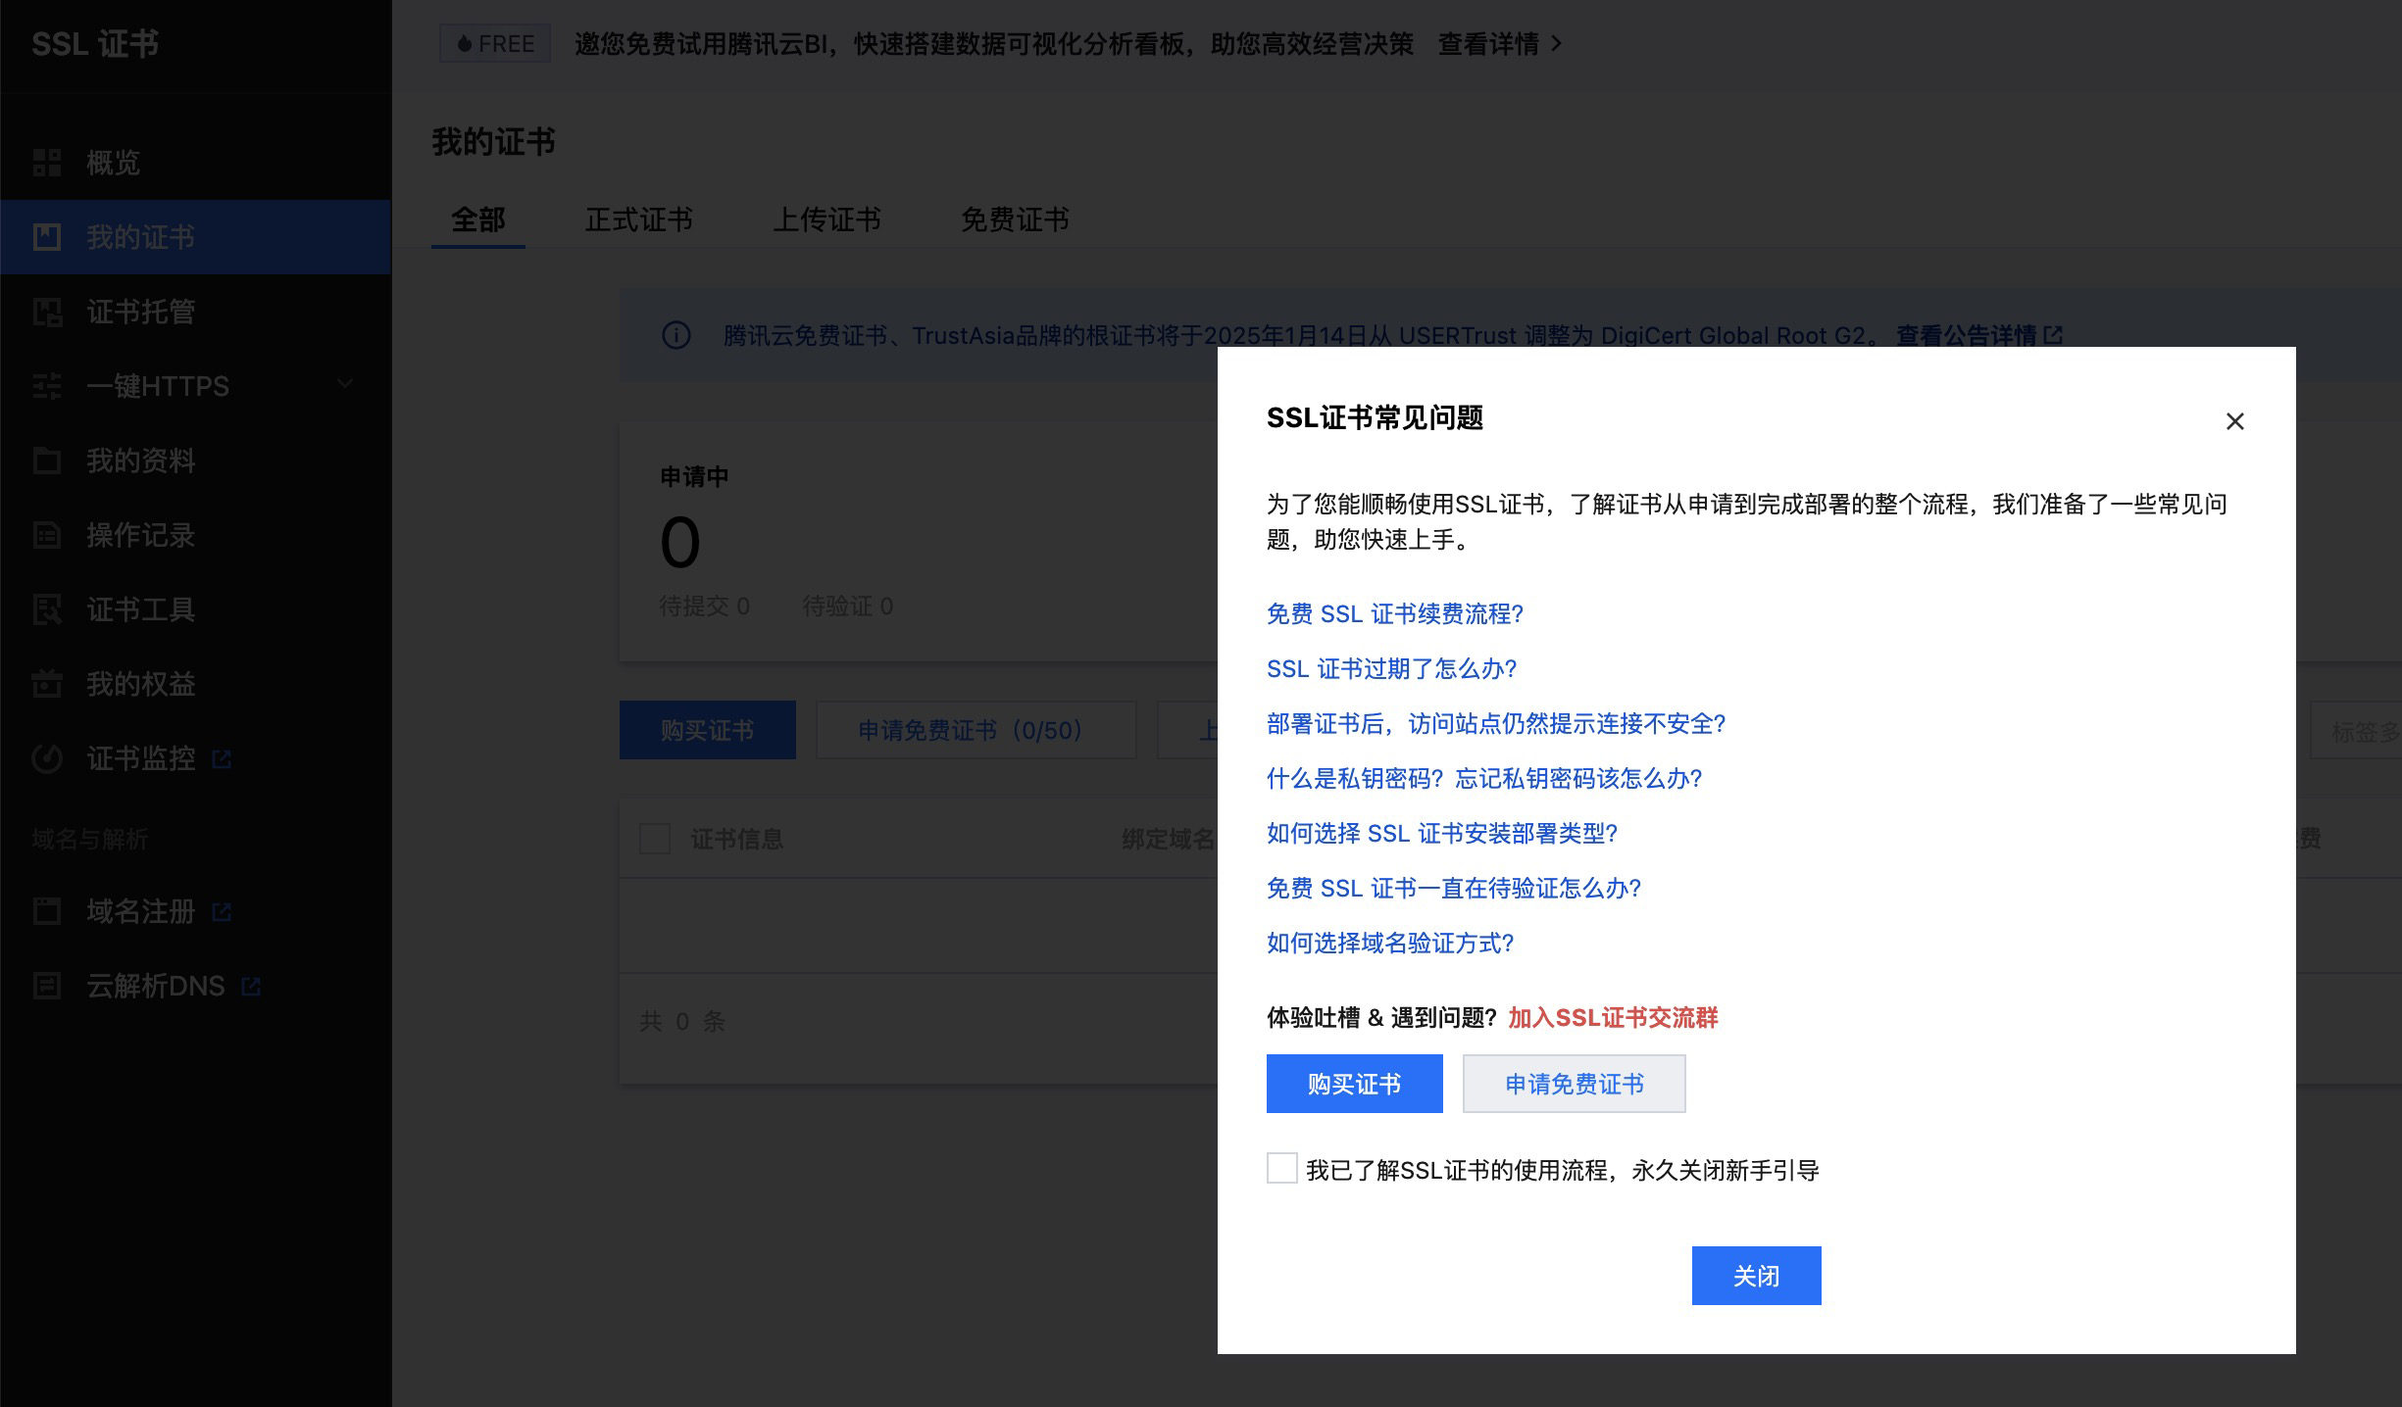
Task: Check 永久关闭新手引导 checkbox
Action: point(1281,1169)
